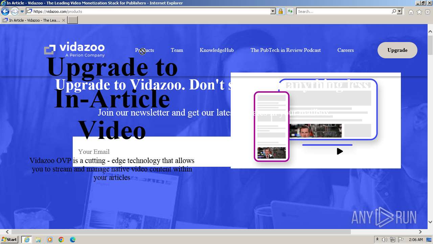Screen dimensions: 433x244
Task: Click the Refresh page icon
Action: (290, 12)
